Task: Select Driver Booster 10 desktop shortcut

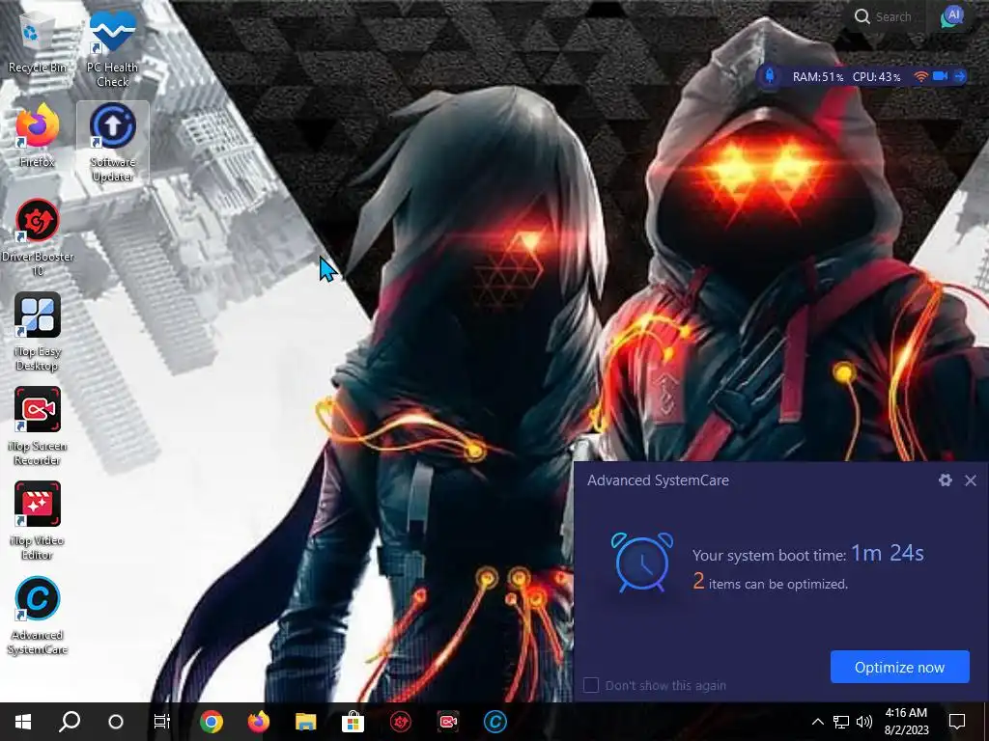Action: [x=38, y=237]
